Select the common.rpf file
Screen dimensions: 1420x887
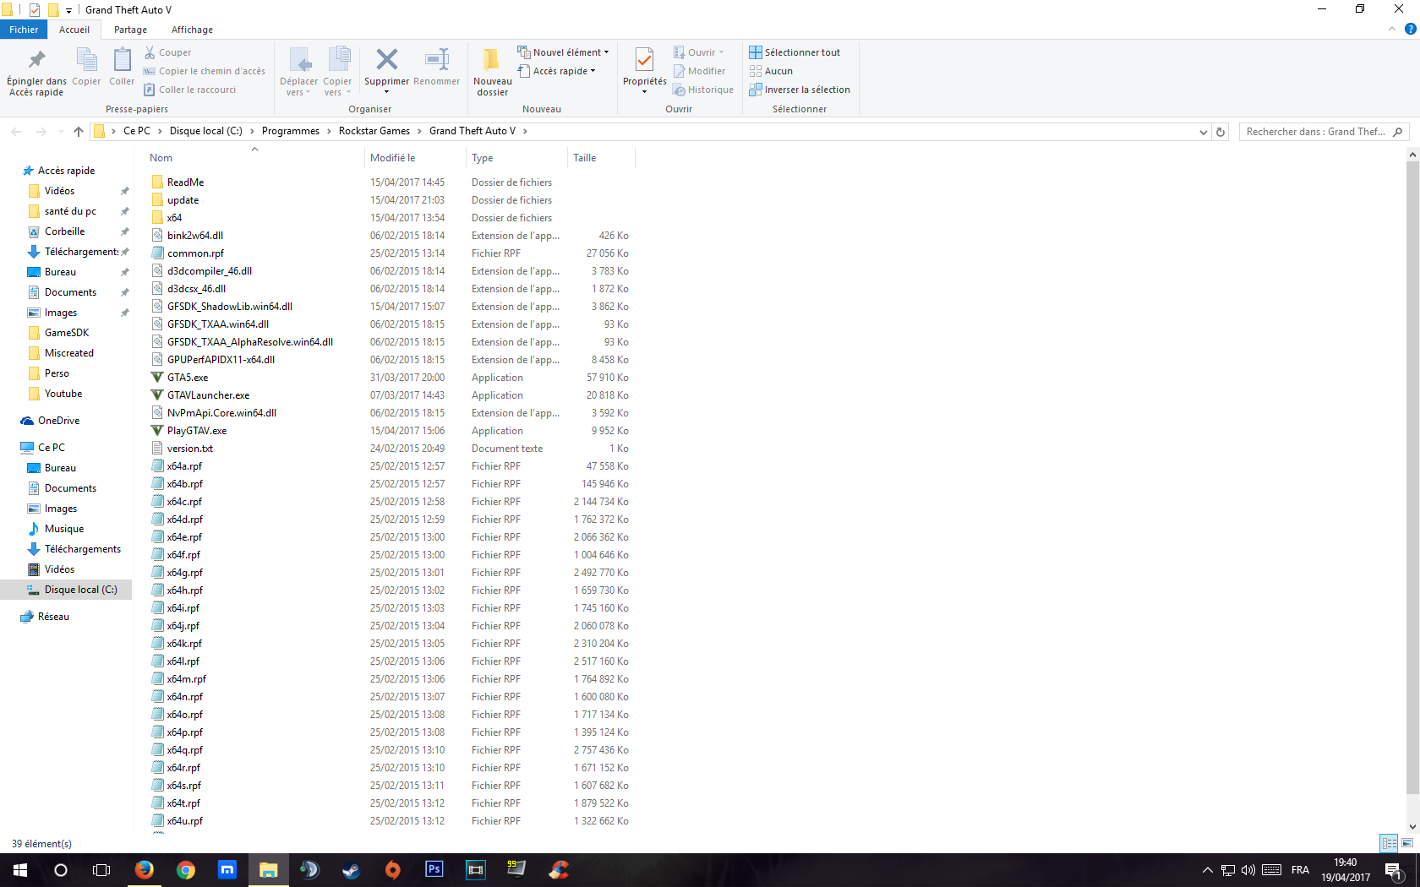pos(195,253)
